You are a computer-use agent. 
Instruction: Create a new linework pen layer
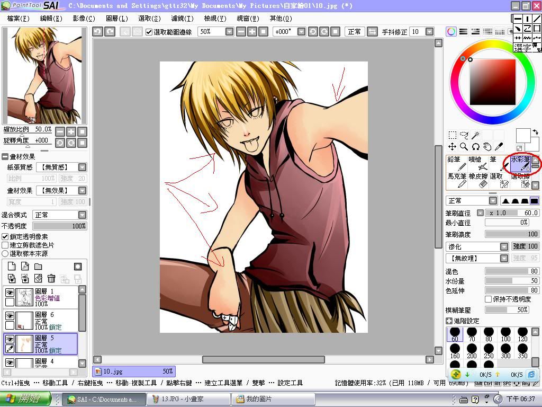point(25,266)
